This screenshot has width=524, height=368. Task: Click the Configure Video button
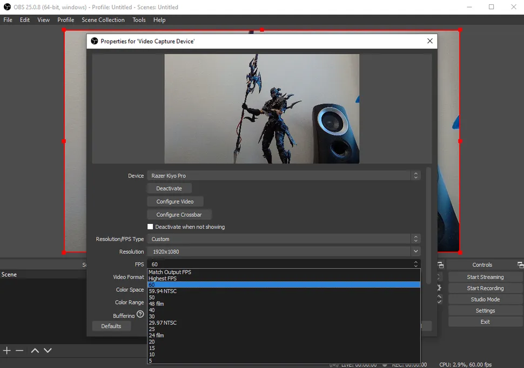pyautogui.click(x=175, y=202)
